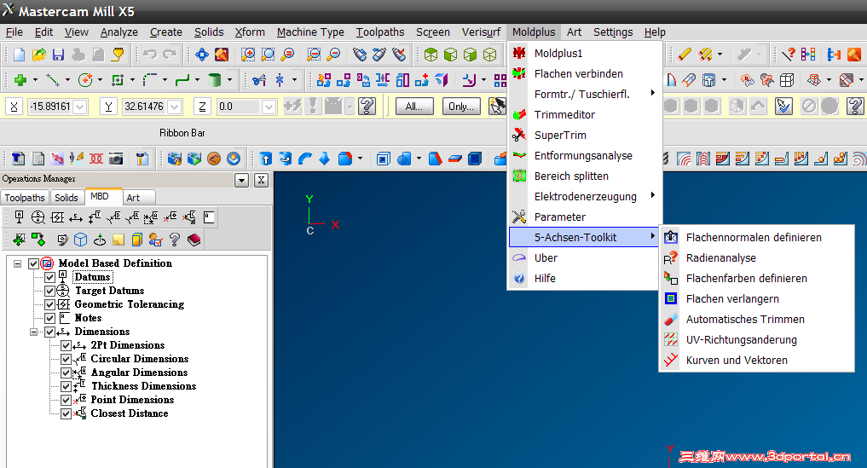867x468 pixels.
Task: Switch to the Solids tab
Action: (x=66, y=198)
